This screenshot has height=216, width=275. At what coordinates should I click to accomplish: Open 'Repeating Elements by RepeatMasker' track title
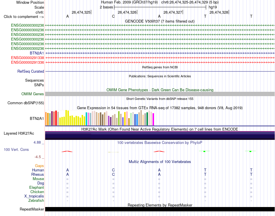click(160, 205)
